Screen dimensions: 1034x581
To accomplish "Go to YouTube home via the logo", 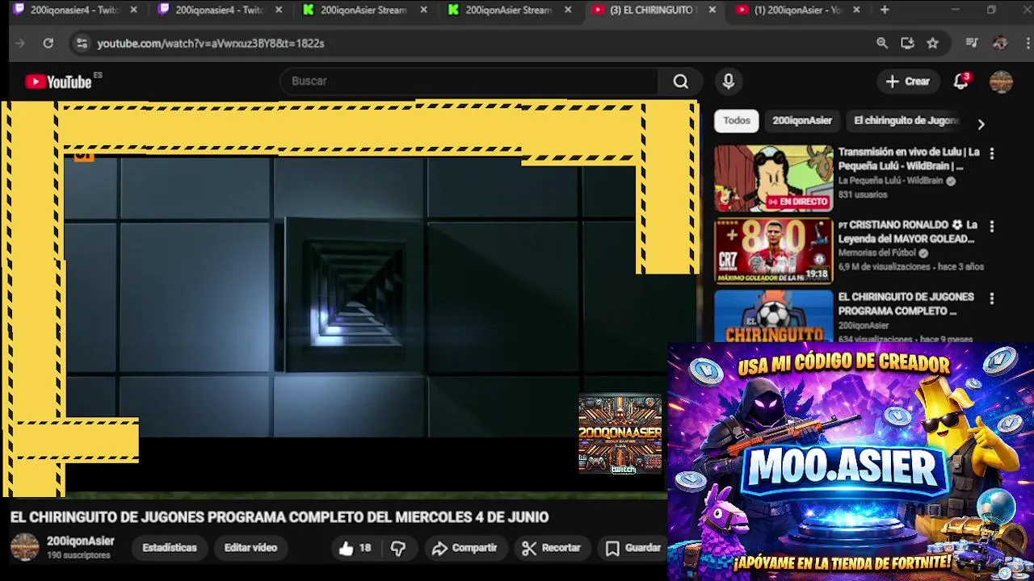I will click(x=58, y=82).
